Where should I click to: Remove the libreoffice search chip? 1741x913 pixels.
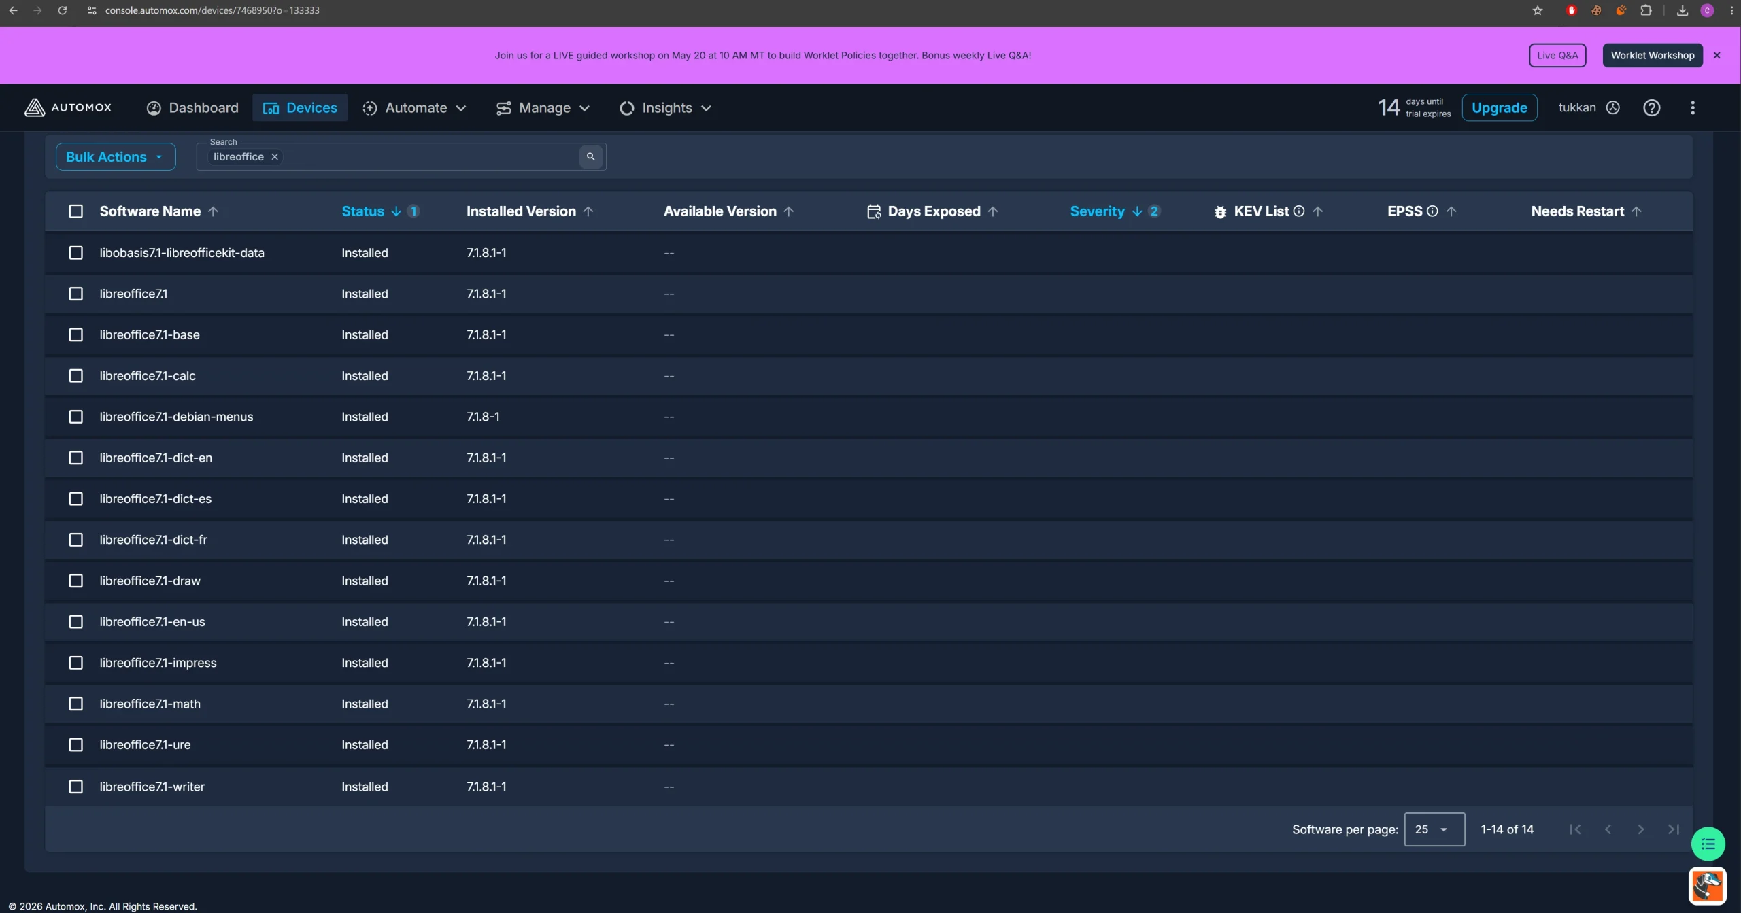pos(275,156)
